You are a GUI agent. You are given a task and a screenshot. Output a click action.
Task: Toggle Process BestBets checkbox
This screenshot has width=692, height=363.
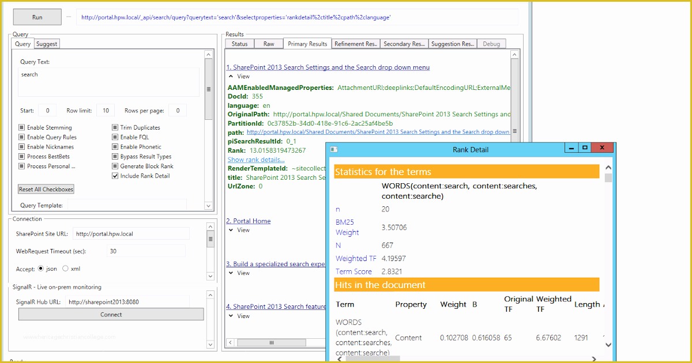[x=22, y=156]
